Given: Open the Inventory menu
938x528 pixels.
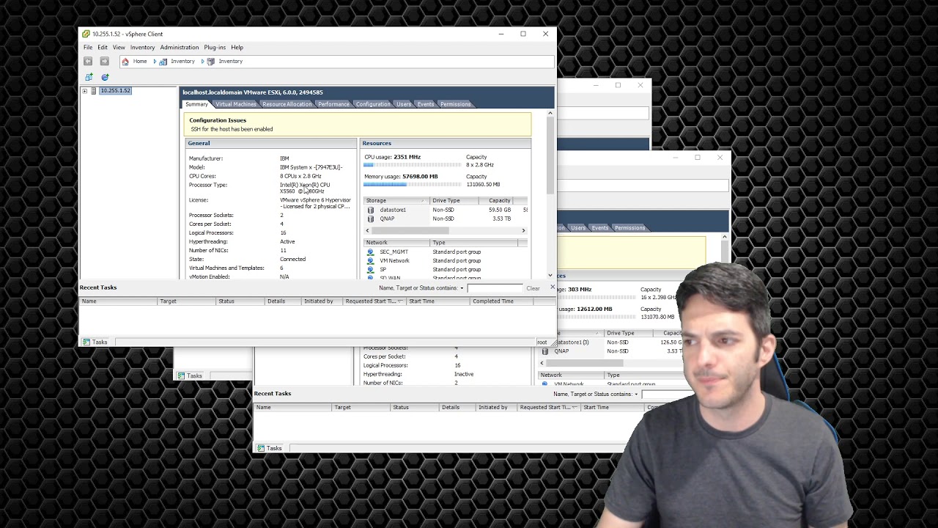Looking at the screenshot, I should tap(142, 48).
